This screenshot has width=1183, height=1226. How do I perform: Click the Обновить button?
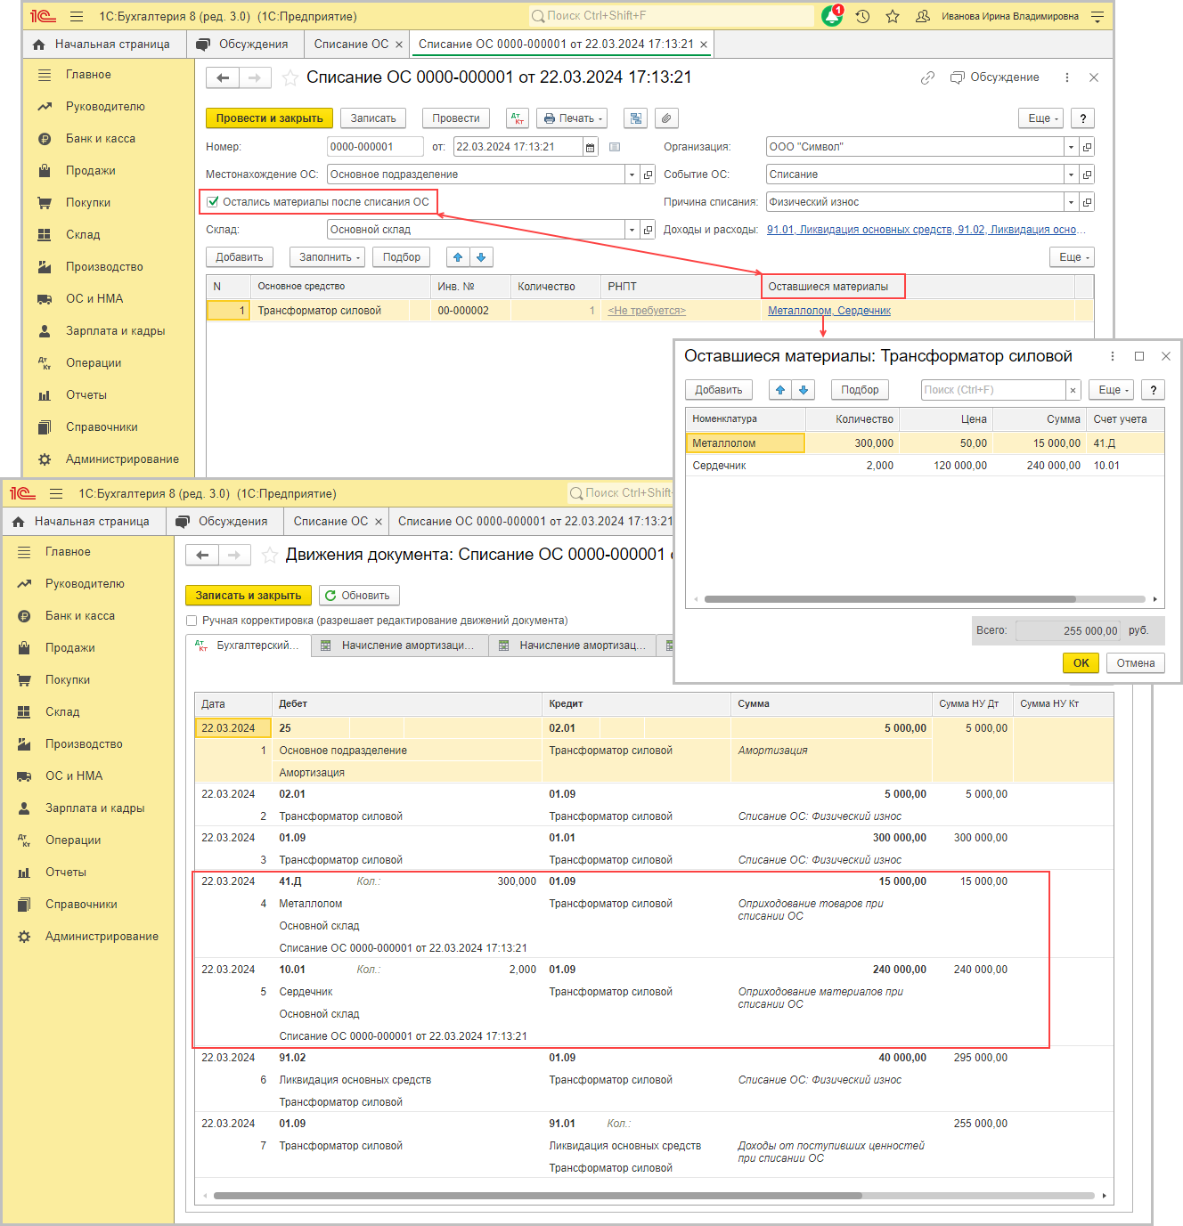point(359,596)
